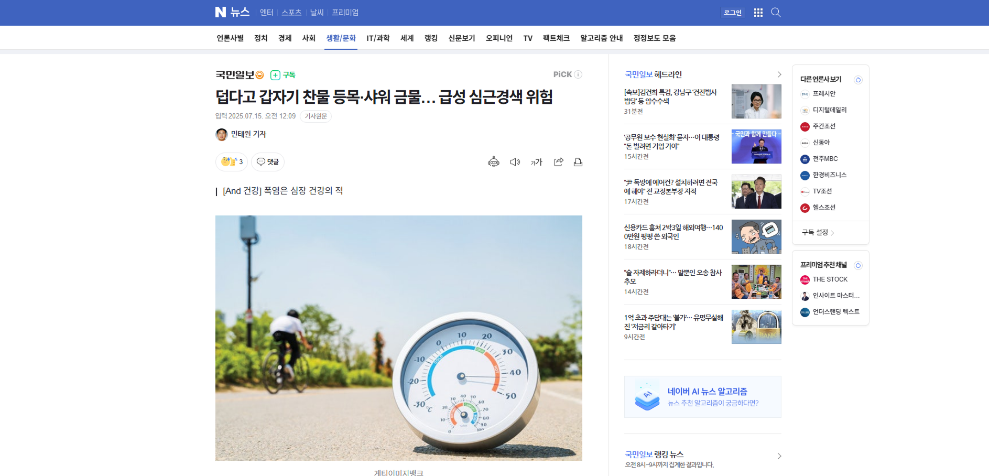
Task: Click the 로그인 button
Action: [x=732, y=13]
